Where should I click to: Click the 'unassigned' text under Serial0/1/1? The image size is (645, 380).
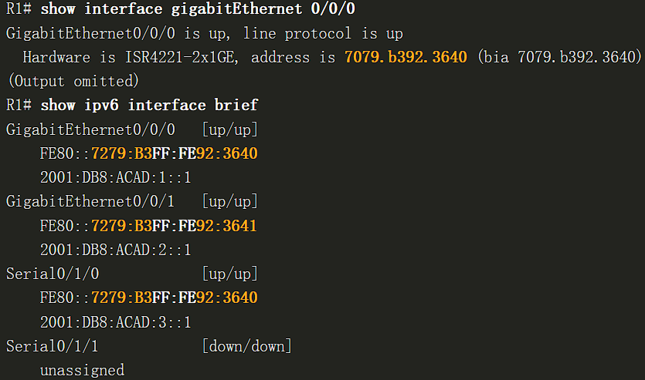[83, 370]
